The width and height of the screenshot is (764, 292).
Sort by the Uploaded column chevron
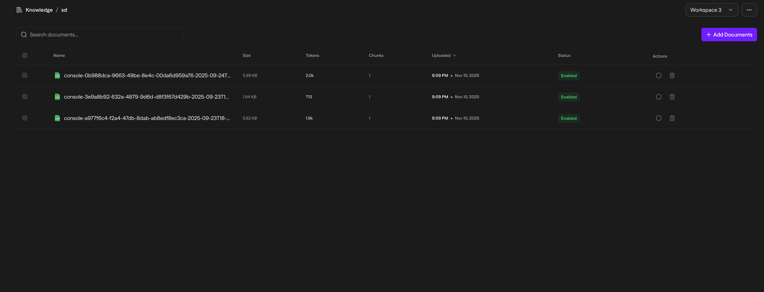454,56
